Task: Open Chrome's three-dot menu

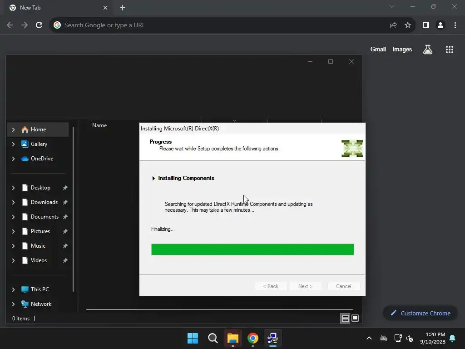Action: pyautogui.click(x=455, y=25)
